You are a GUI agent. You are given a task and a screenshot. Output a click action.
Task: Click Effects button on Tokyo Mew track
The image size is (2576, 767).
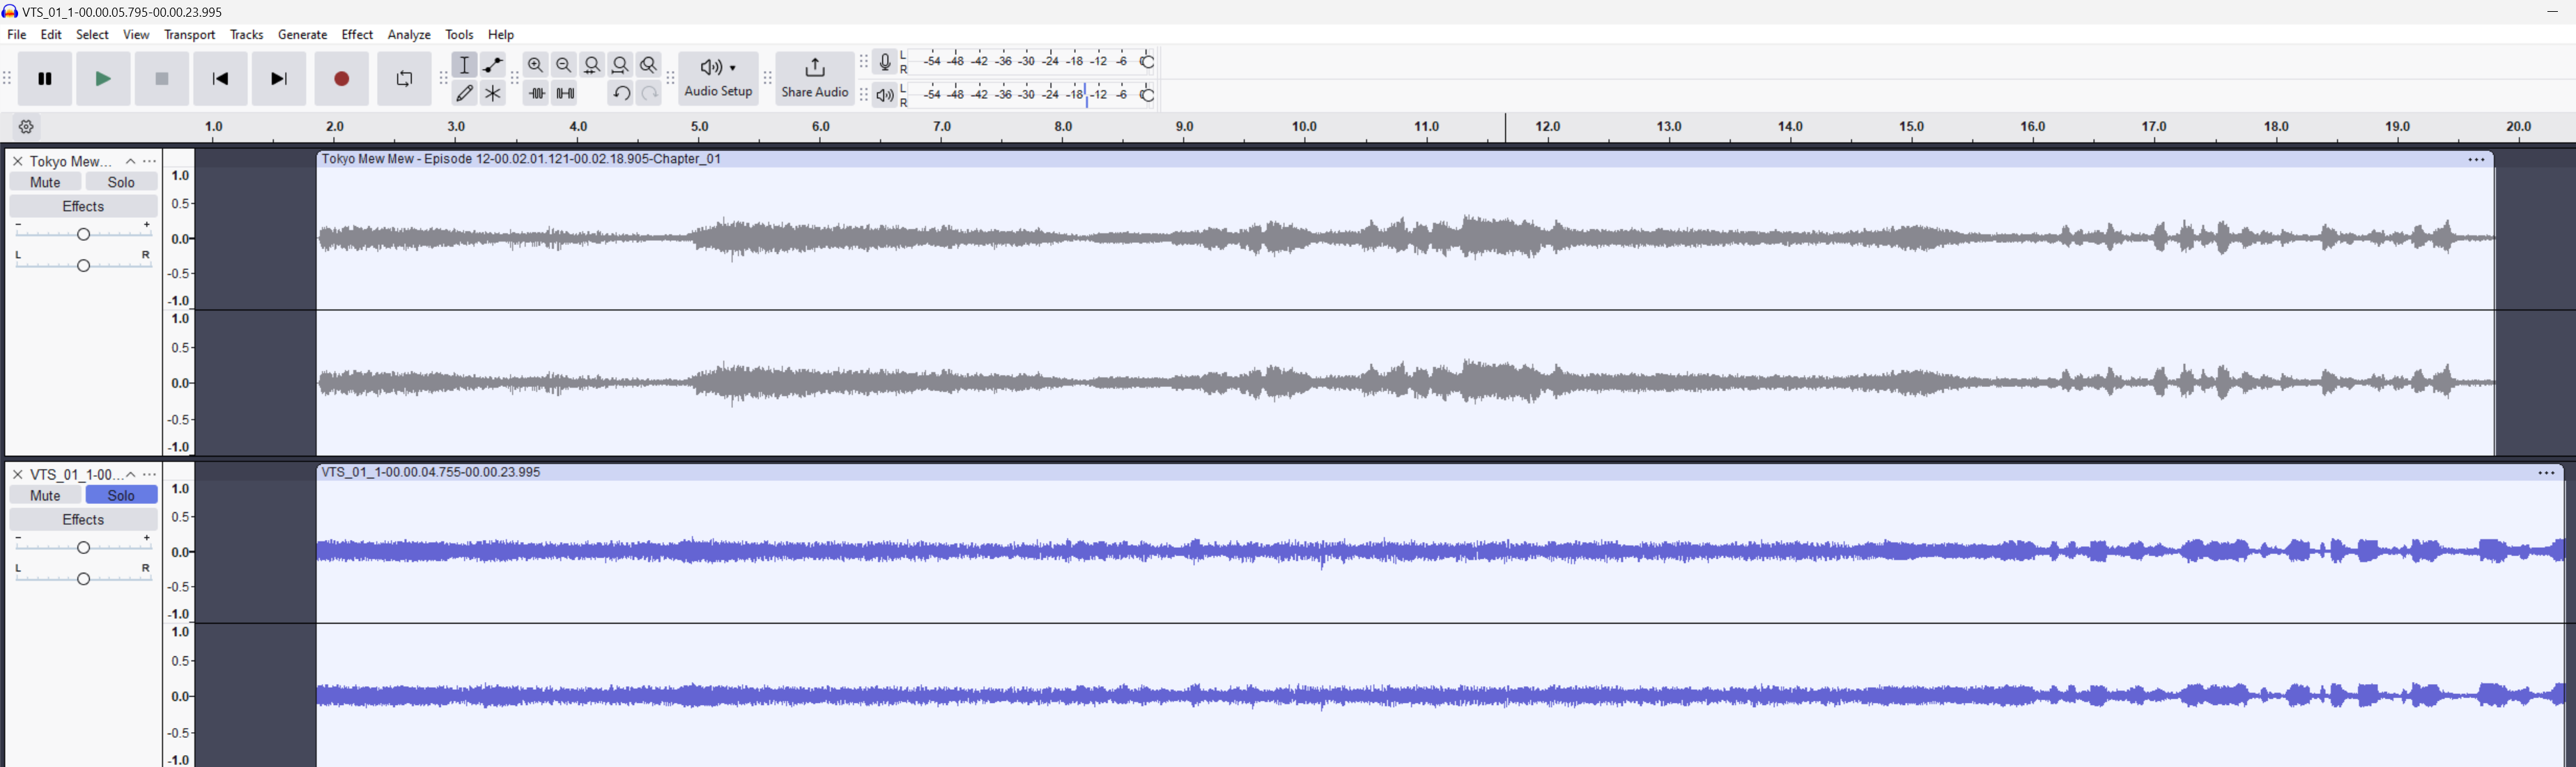point(83,207)
